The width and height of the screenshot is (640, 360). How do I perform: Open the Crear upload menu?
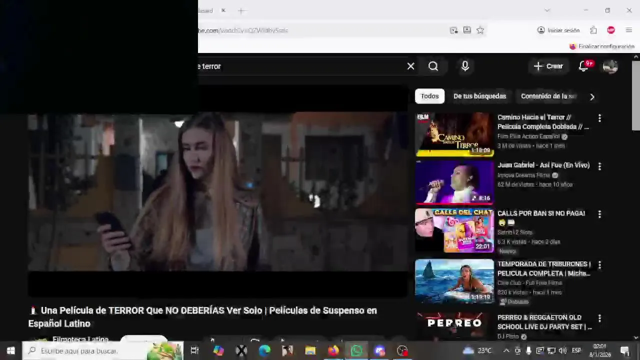[548, 66]
